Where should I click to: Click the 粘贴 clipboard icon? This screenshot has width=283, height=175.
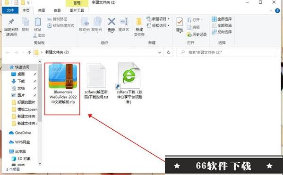click(37, 22)
